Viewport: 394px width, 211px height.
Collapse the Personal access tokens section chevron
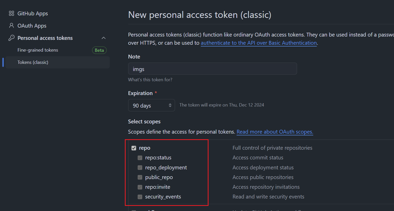tap(104, 38)
